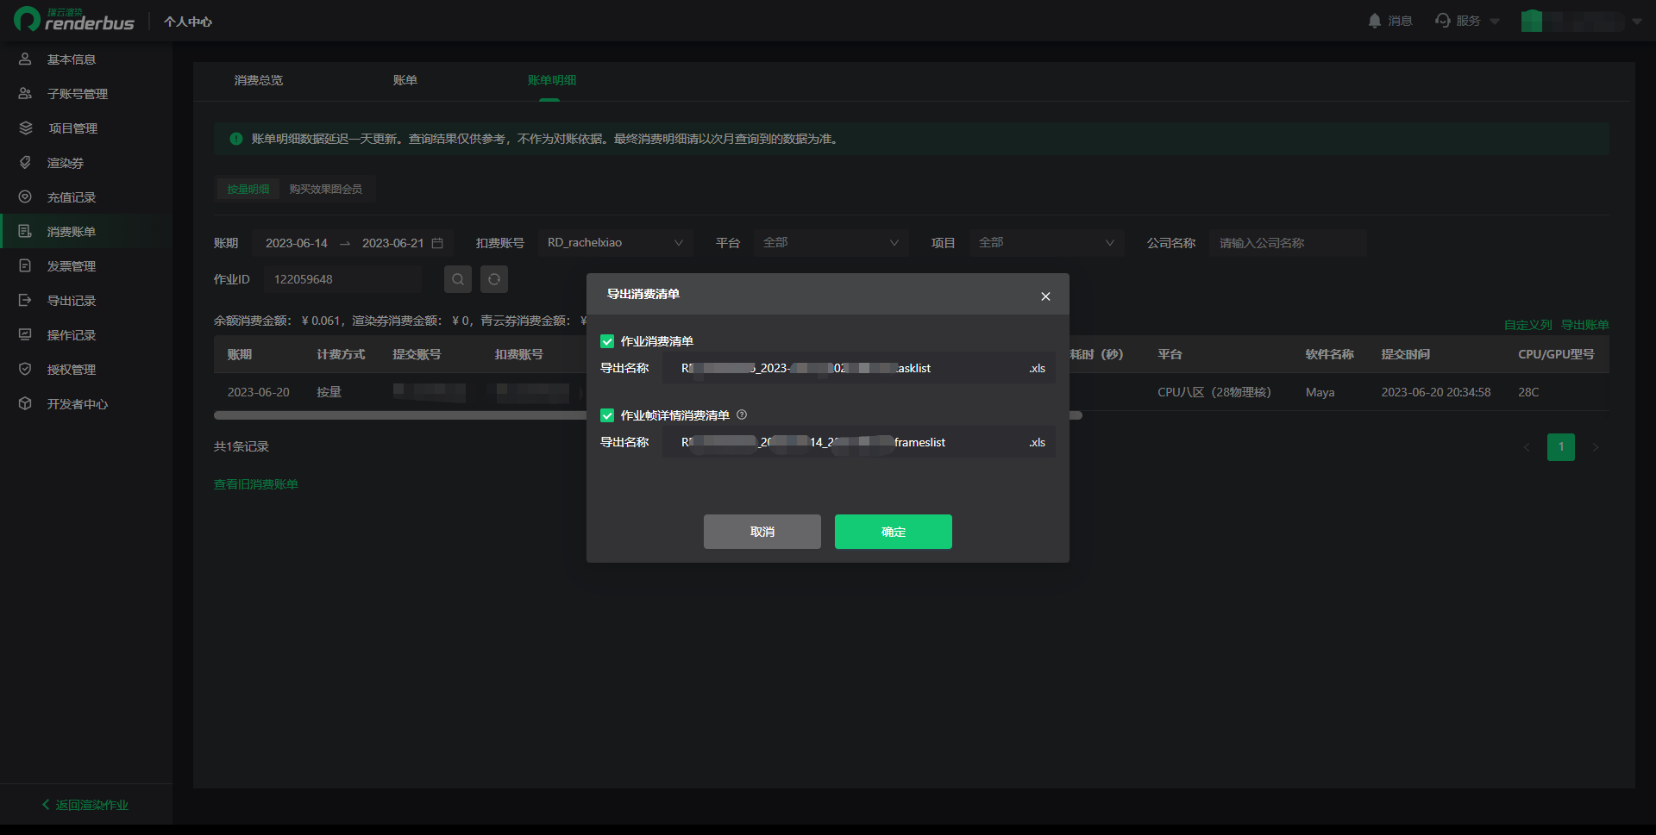Click page number 1 button

(1561, 447)
